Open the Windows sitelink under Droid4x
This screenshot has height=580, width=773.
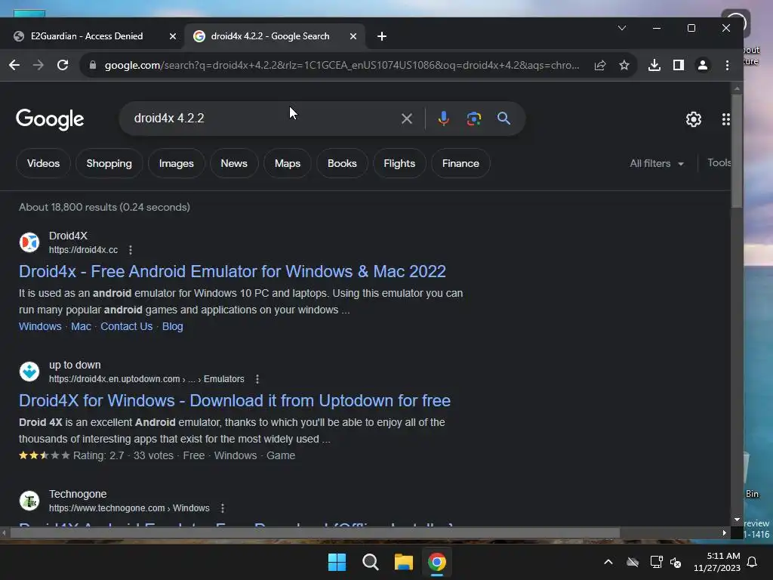coord(40,326)
